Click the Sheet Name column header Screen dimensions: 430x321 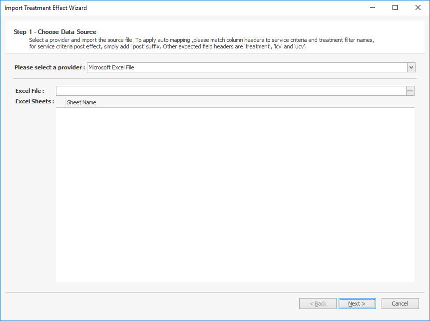tap(240, 102)
